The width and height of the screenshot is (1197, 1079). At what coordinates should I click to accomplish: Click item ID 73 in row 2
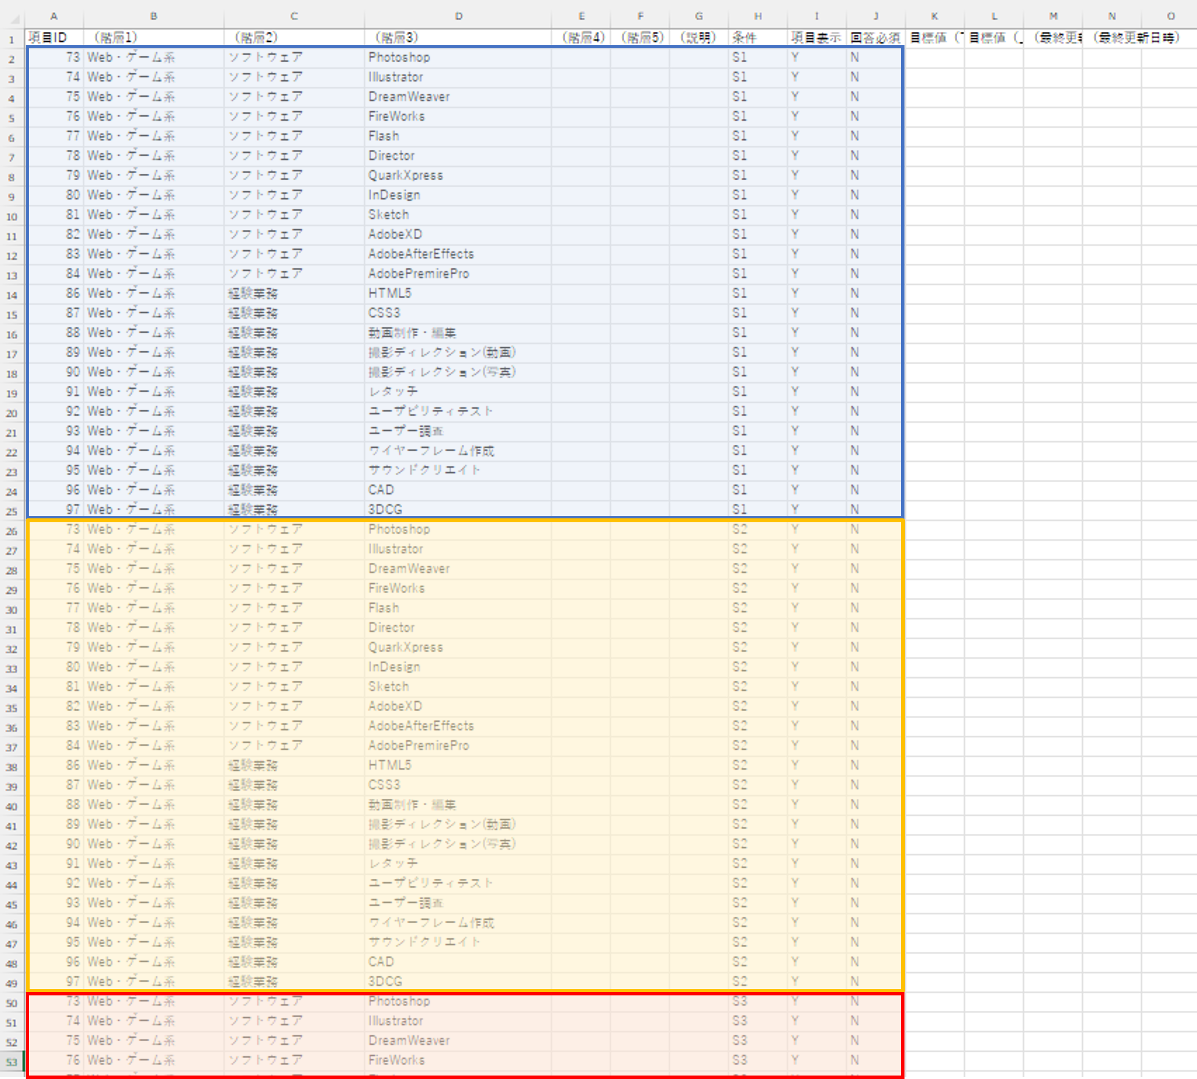point(54,57)
